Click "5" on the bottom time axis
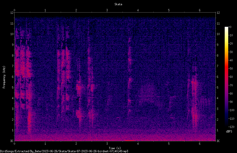 tap(169, 144)
